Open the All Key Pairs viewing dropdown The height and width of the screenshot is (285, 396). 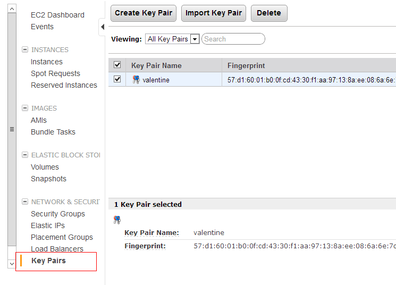(x=172, y=39)
